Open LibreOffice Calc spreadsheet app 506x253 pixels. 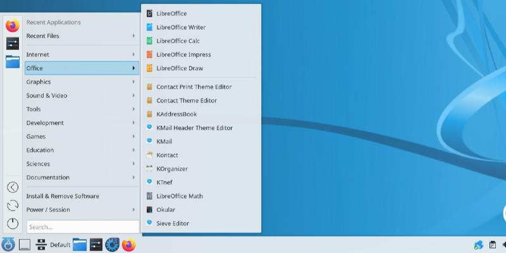tap(177, 41)
